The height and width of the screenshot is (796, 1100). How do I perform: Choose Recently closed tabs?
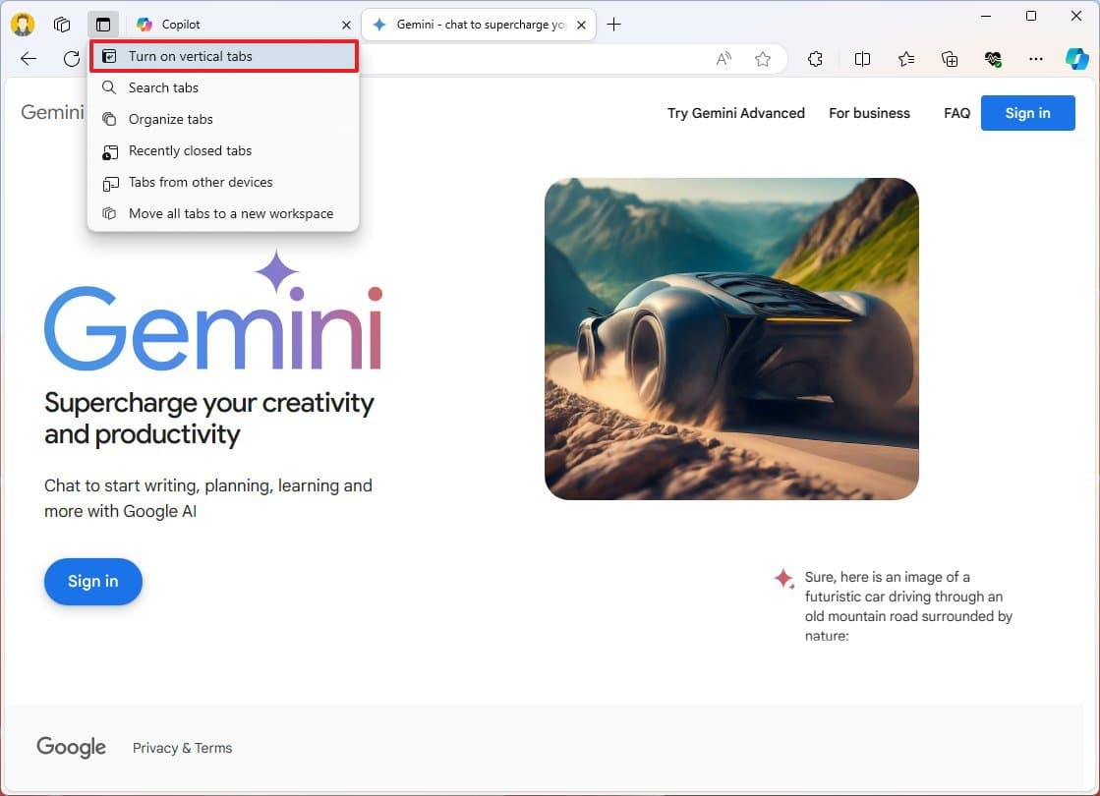190,150
